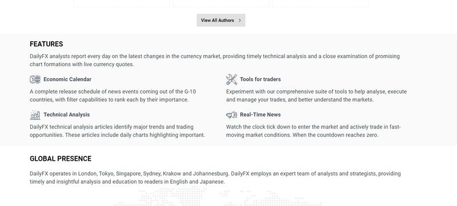Click the Tools for traders description text

(x=316, y=95)
